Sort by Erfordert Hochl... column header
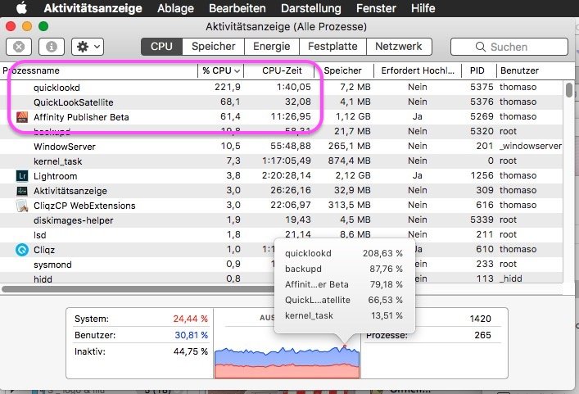The width and height of the screenshot is (579, 394). pyautogui.click(x=418, y=70)
